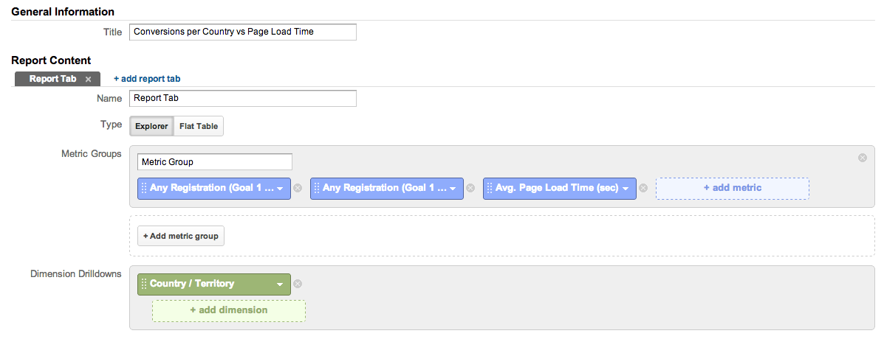Close the Report Tab with its x icon
The width and height of the screenshot is (884, 339).
[89, 79]
